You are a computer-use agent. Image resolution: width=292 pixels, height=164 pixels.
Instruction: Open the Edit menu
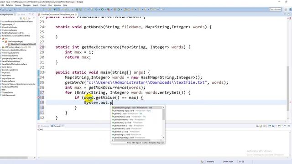click(2, 5)
